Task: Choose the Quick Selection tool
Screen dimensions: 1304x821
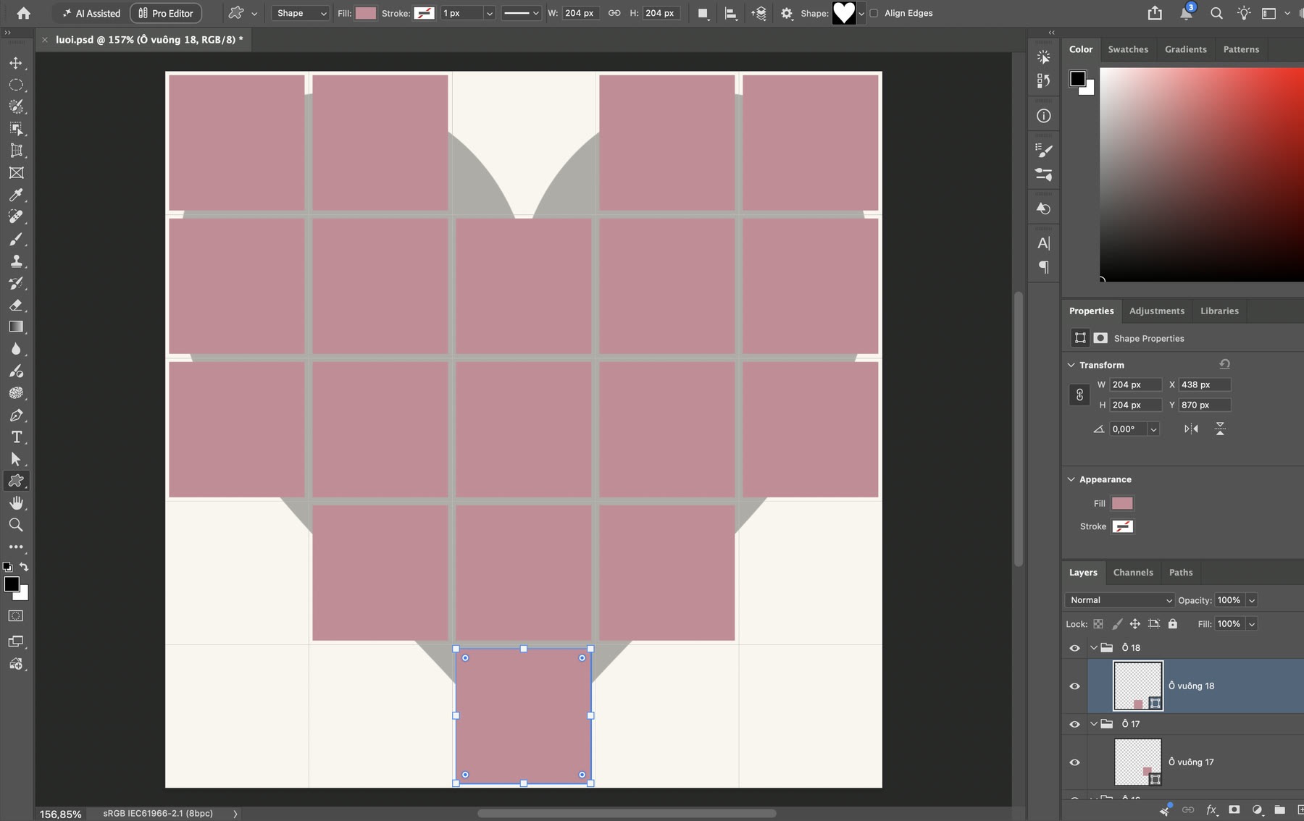Action: pos(16,106)
